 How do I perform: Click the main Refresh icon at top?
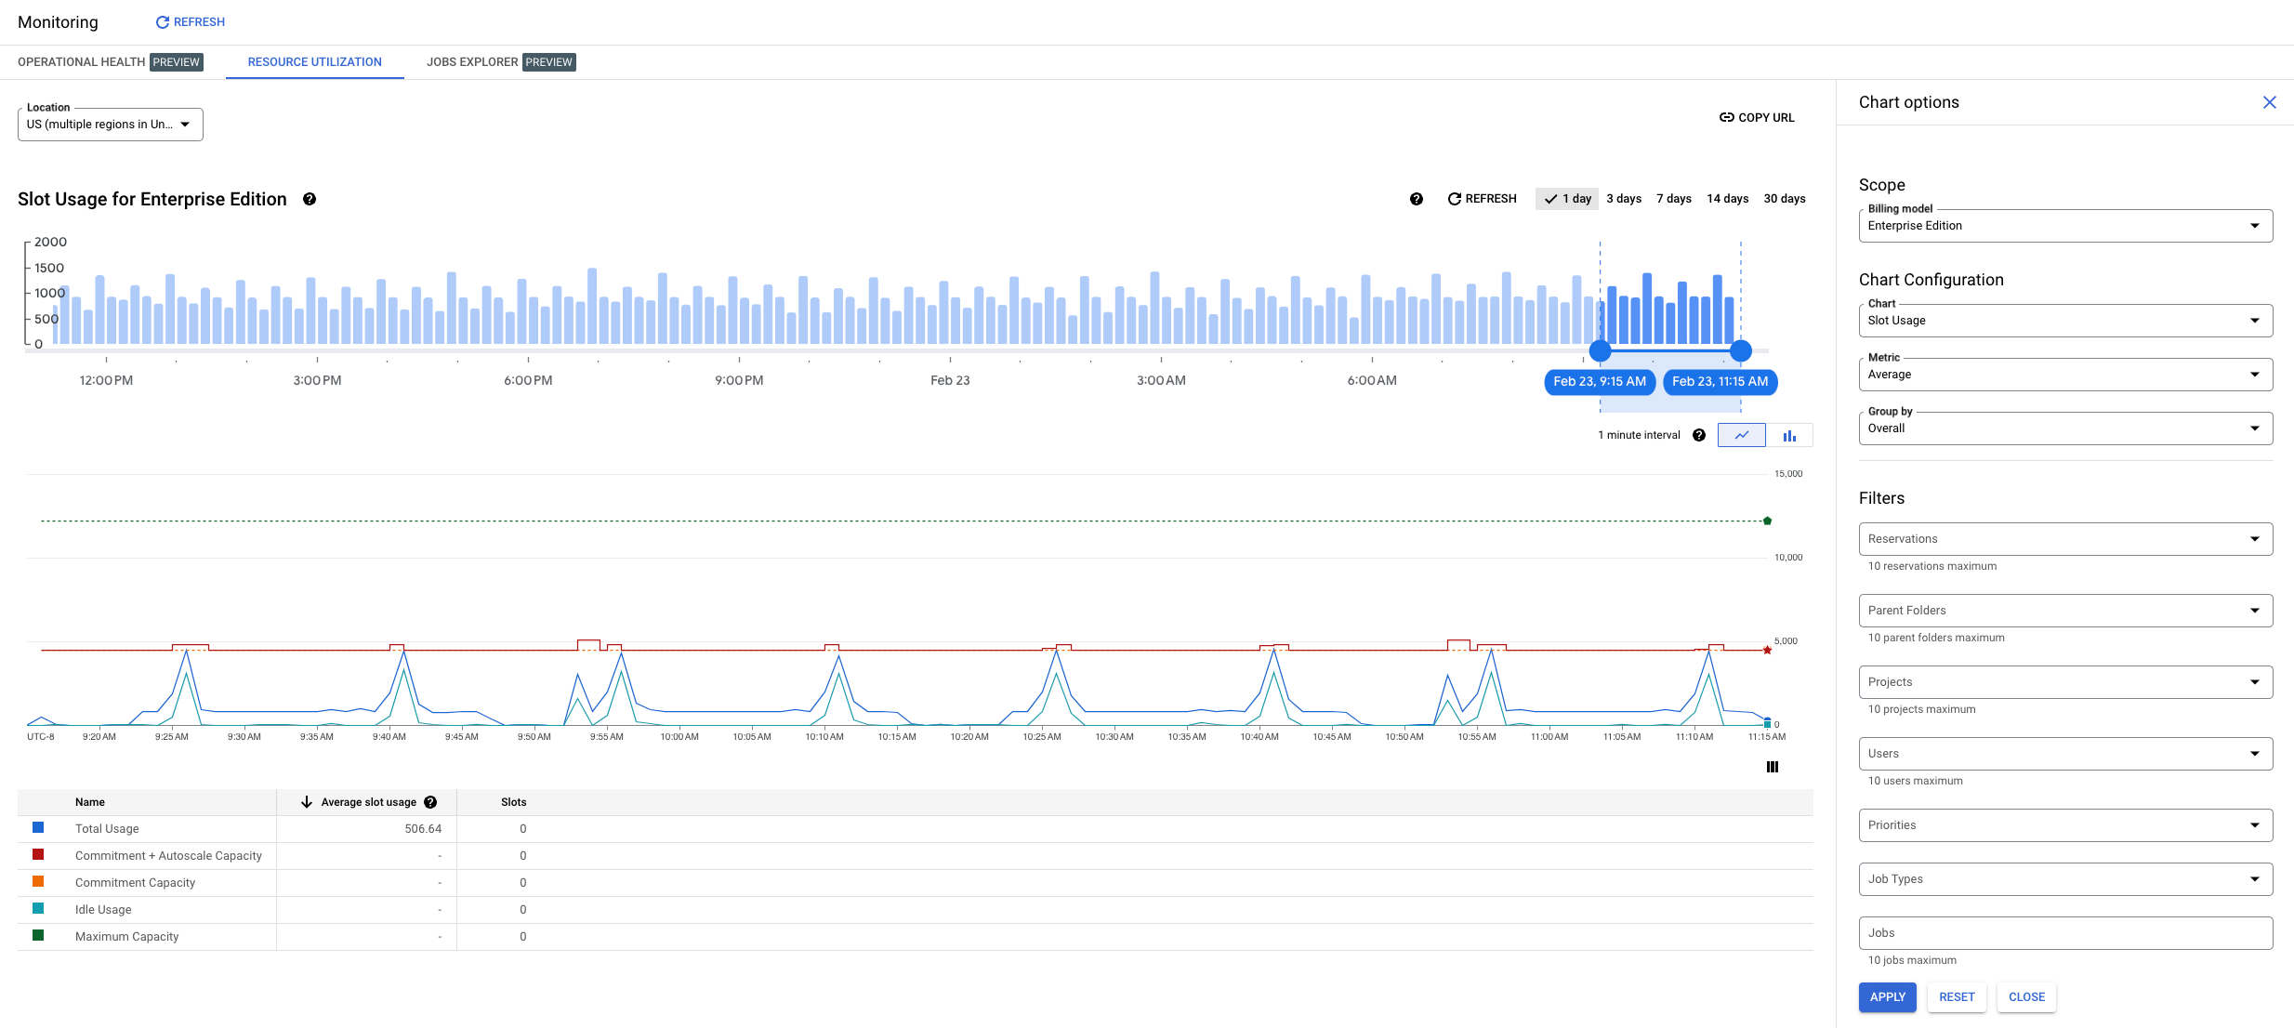pos(165,22)
